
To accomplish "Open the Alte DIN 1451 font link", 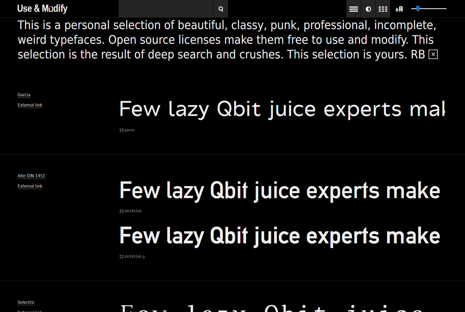I will 31,176.
